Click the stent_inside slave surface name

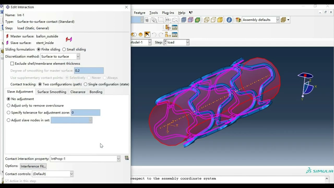point(45,43)
